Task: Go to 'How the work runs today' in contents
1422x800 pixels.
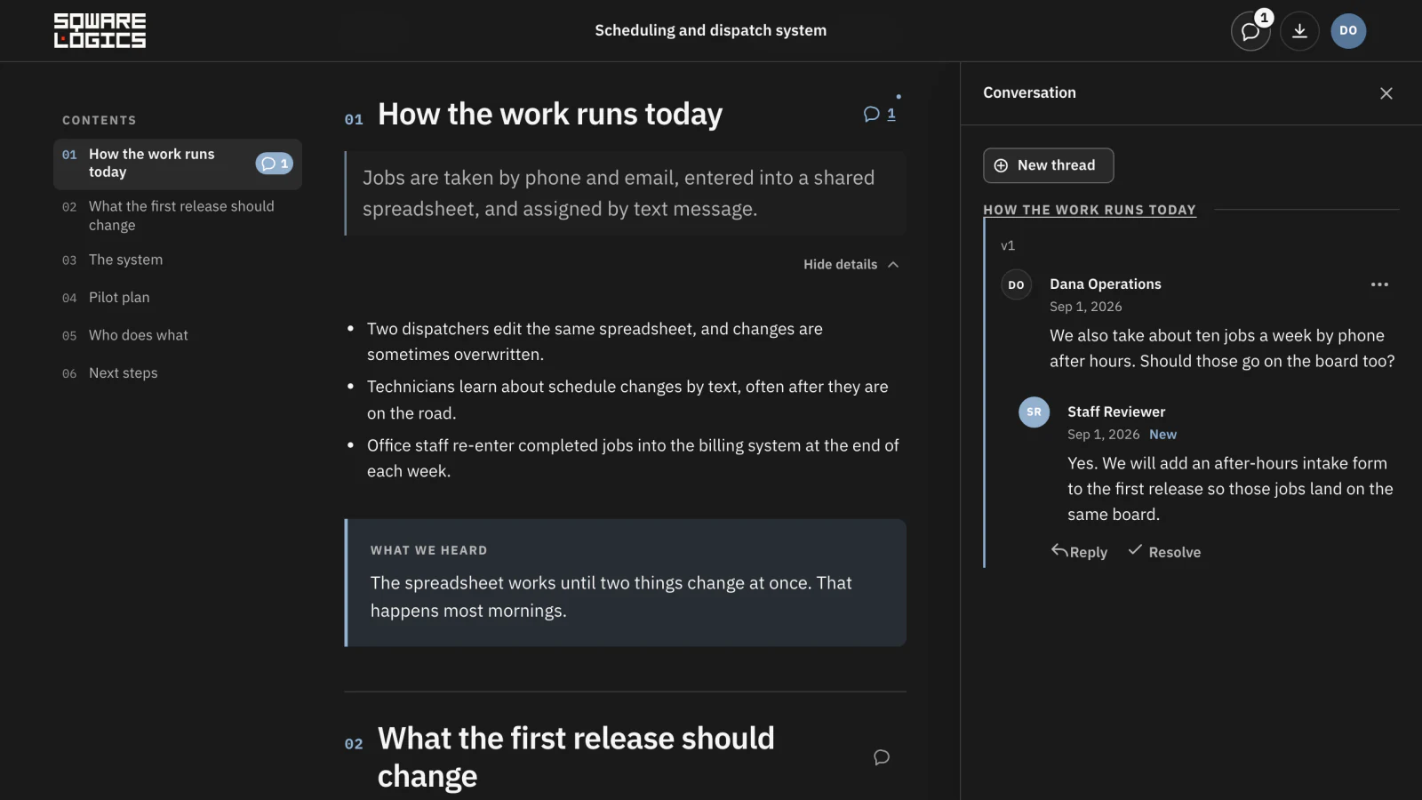Action: click(x=178, y=164)
